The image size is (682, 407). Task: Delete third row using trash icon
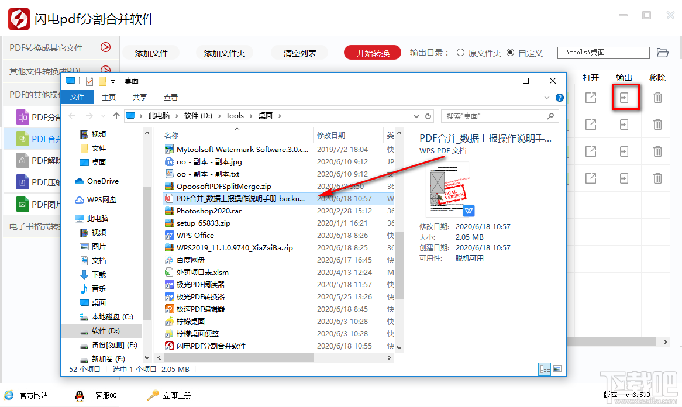click(657, 151)
